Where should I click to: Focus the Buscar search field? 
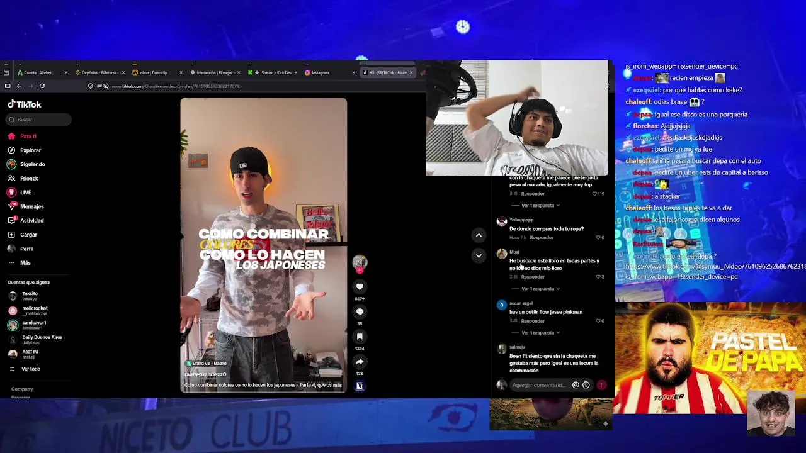(x=39, y=120)
